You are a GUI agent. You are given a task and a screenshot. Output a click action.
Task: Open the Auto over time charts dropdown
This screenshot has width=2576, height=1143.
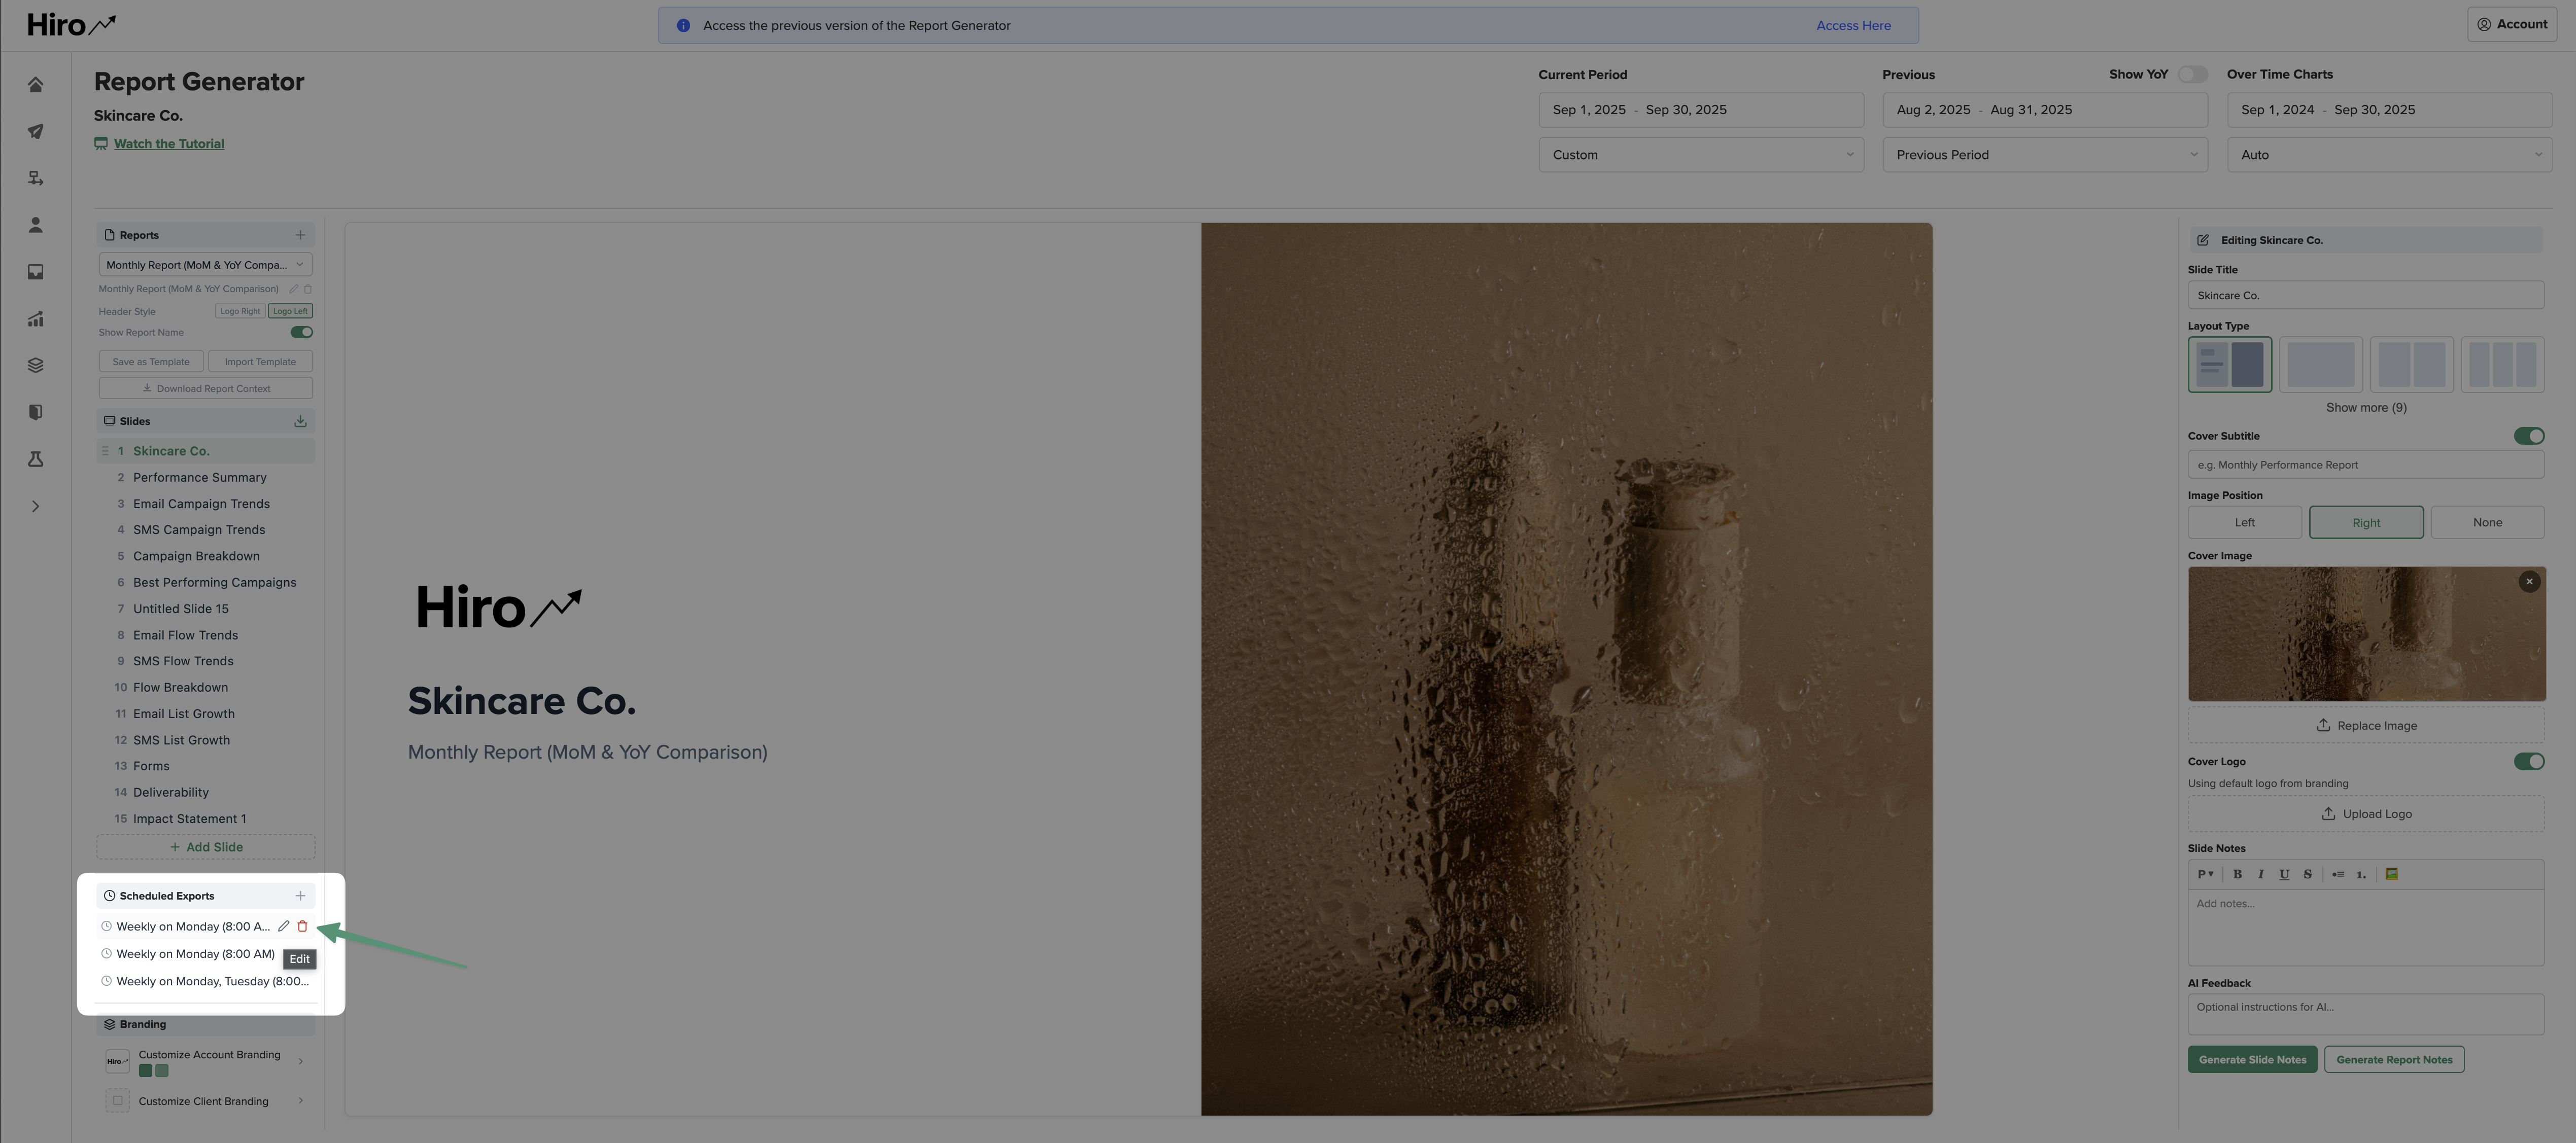[x=2389, y=155]
